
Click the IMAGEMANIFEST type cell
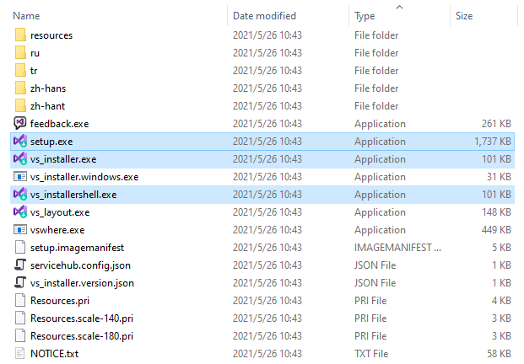tap(397, 247)
